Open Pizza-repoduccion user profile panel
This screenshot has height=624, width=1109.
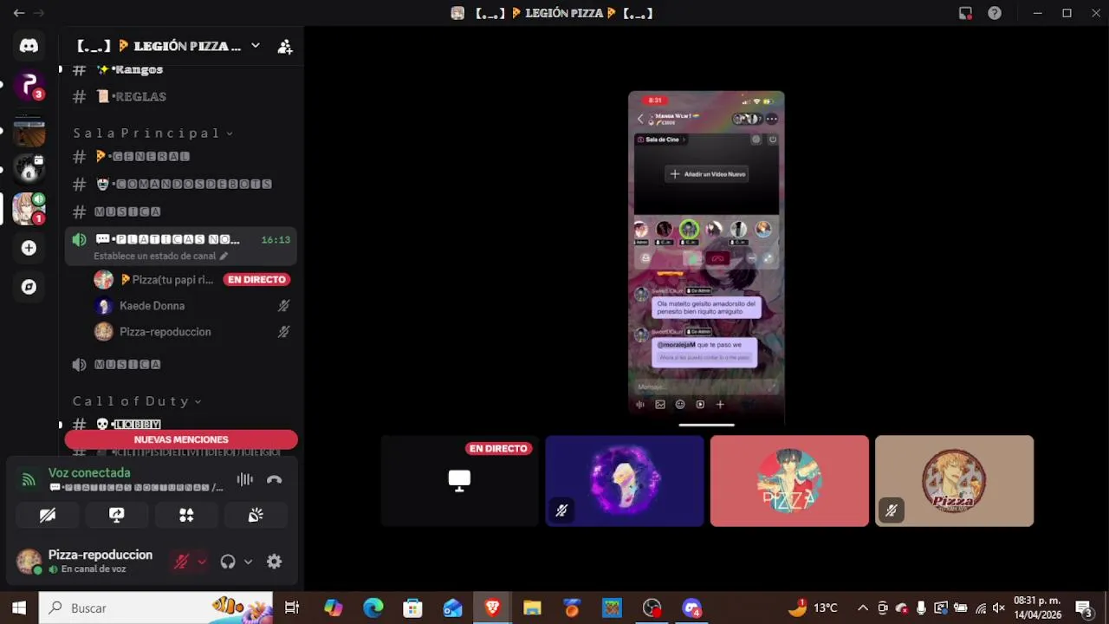[85, 562]
